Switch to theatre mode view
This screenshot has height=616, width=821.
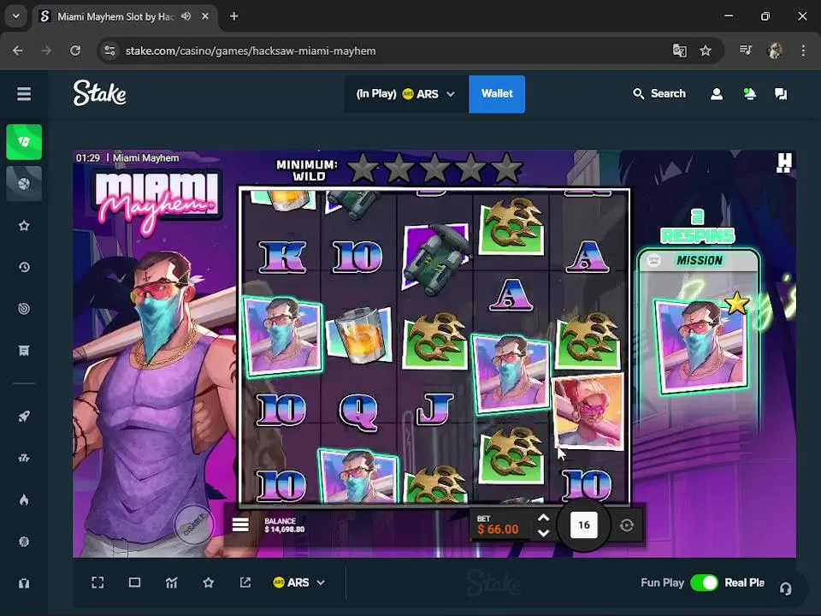(x=134, y=583)
